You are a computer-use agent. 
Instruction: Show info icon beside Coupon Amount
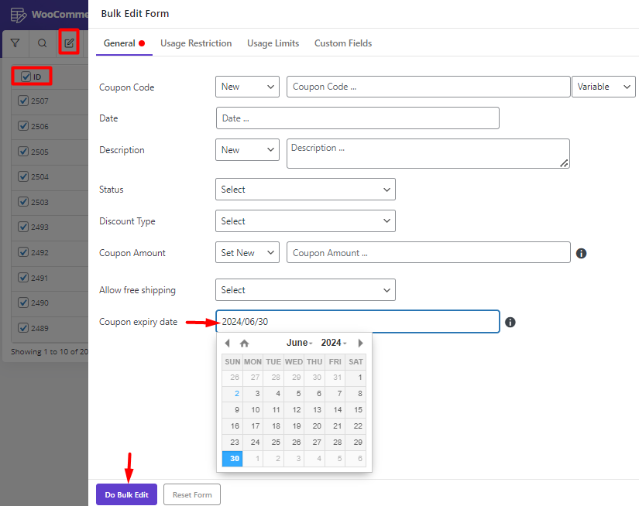click(581, 253)
